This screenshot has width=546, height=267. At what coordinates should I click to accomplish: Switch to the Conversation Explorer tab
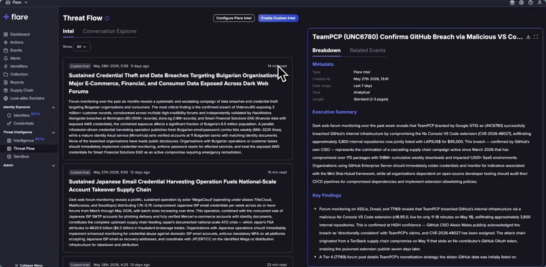[110, 31]
